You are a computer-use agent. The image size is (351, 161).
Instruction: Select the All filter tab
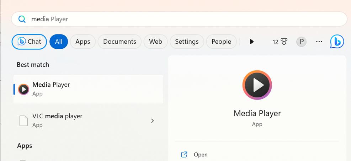59,42
